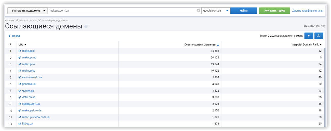This screenshot has width=331, height=131.
Task: Open external link icon for makeupstore.de
Action: tap(20, 110)
